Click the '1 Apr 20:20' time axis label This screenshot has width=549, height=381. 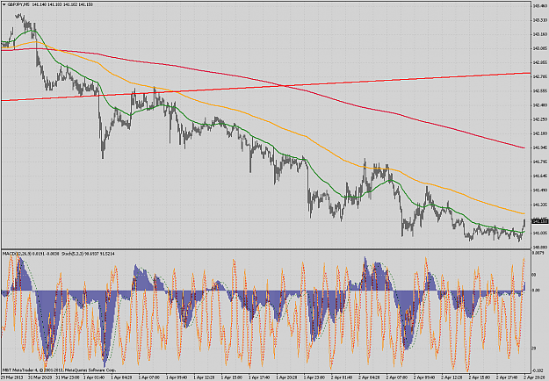286,377
